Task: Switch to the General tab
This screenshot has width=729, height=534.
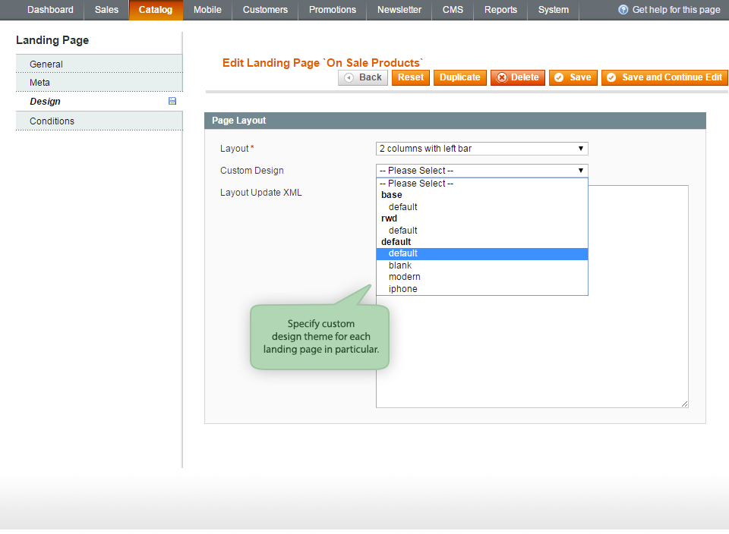Action: pyautogui.click(x=46, y=64)
